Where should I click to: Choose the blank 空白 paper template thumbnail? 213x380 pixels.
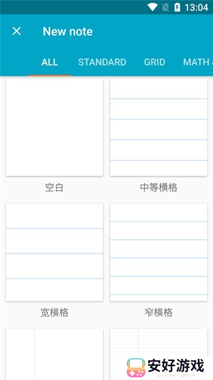tap(54, 127)
